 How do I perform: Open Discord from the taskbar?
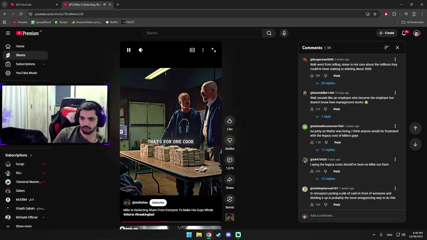coord(228,235)
